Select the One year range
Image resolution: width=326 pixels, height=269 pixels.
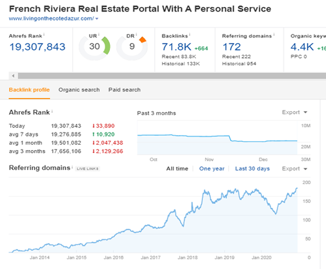coord(212,169)
